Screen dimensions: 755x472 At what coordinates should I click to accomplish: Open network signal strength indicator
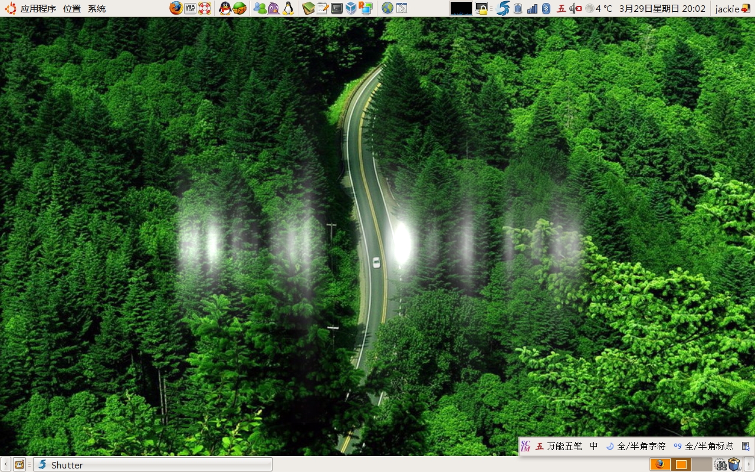[x=532, y=8]
